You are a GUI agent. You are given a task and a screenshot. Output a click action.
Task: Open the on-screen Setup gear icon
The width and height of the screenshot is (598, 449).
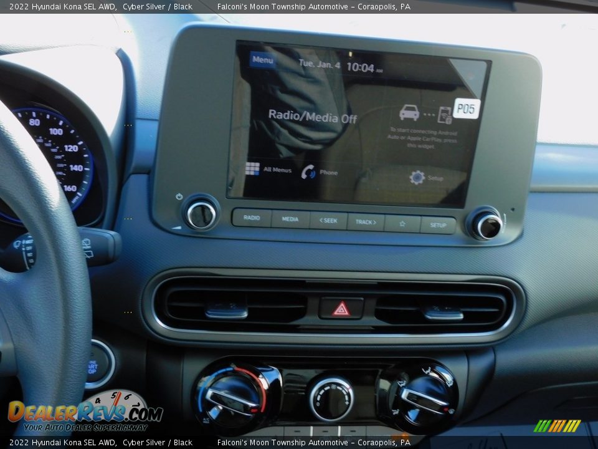coord(417,177)
